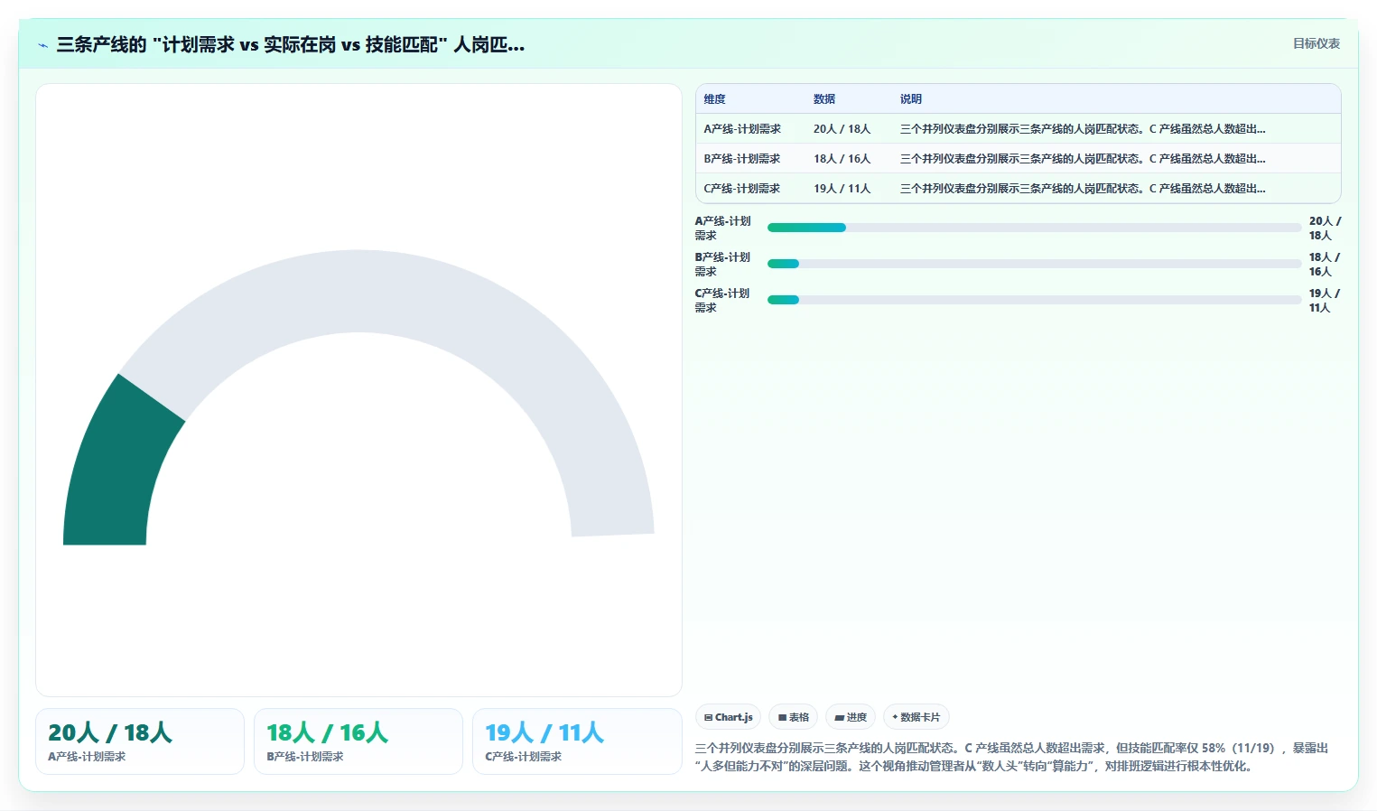The image size is (1377, 811).
Task: Open the 19人 / 11人 data card
Action: (577, 741)
